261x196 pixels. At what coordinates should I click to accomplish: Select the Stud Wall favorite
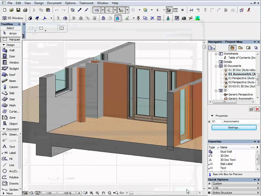pos(226,152)
